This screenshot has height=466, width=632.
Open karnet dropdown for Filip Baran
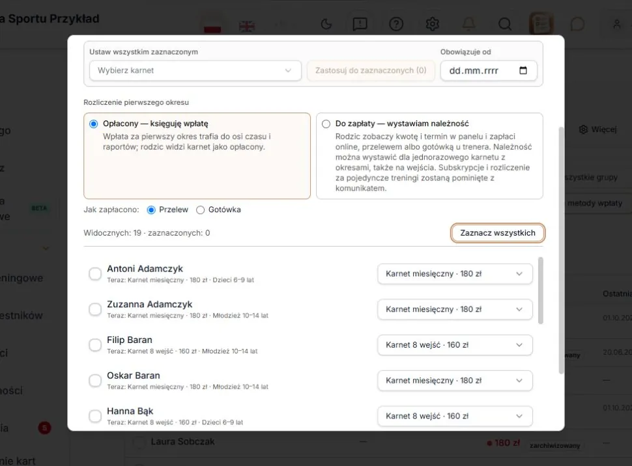click(455, 345)
